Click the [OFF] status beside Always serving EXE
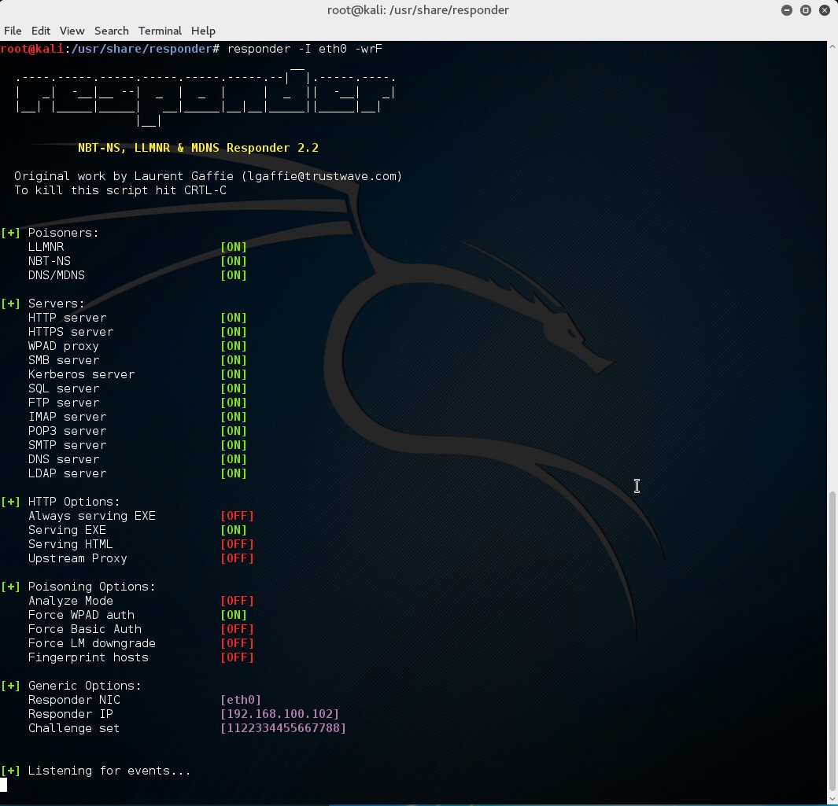The image size is (838, 806). pos(238,516)
